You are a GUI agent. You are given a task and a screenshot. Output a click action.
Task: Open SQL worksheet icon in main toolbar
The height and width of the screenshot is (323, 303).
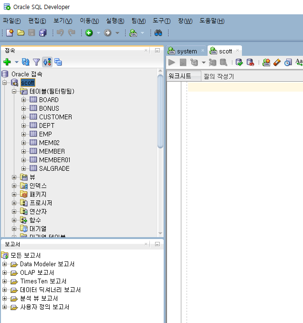click(133, 33)
